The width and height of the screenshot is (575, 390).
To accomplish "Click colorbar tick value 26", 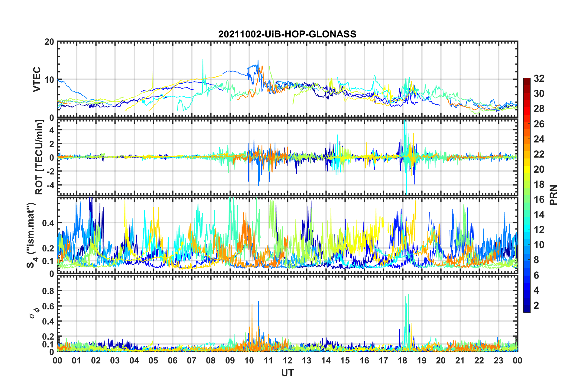I will click(539, 124).
